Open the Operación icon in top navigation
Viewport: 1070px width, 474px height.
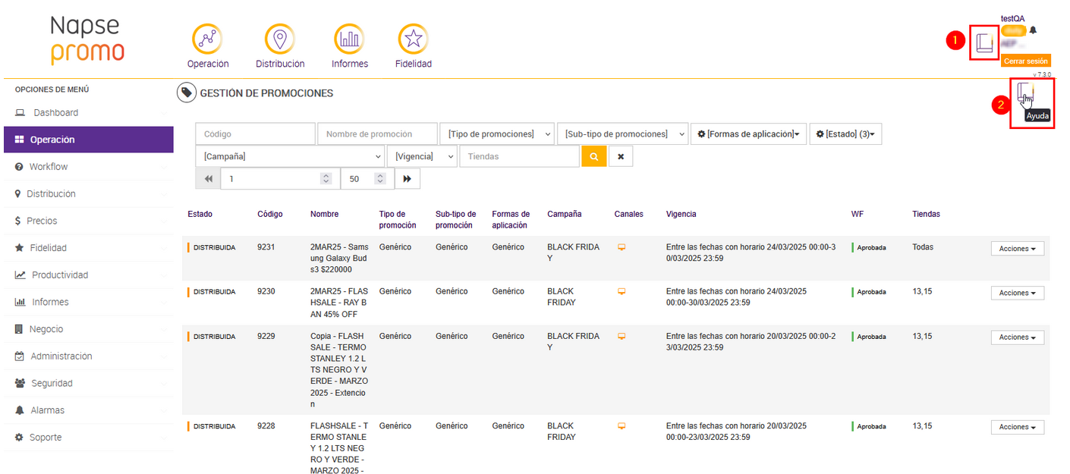[x=207, y=39]
